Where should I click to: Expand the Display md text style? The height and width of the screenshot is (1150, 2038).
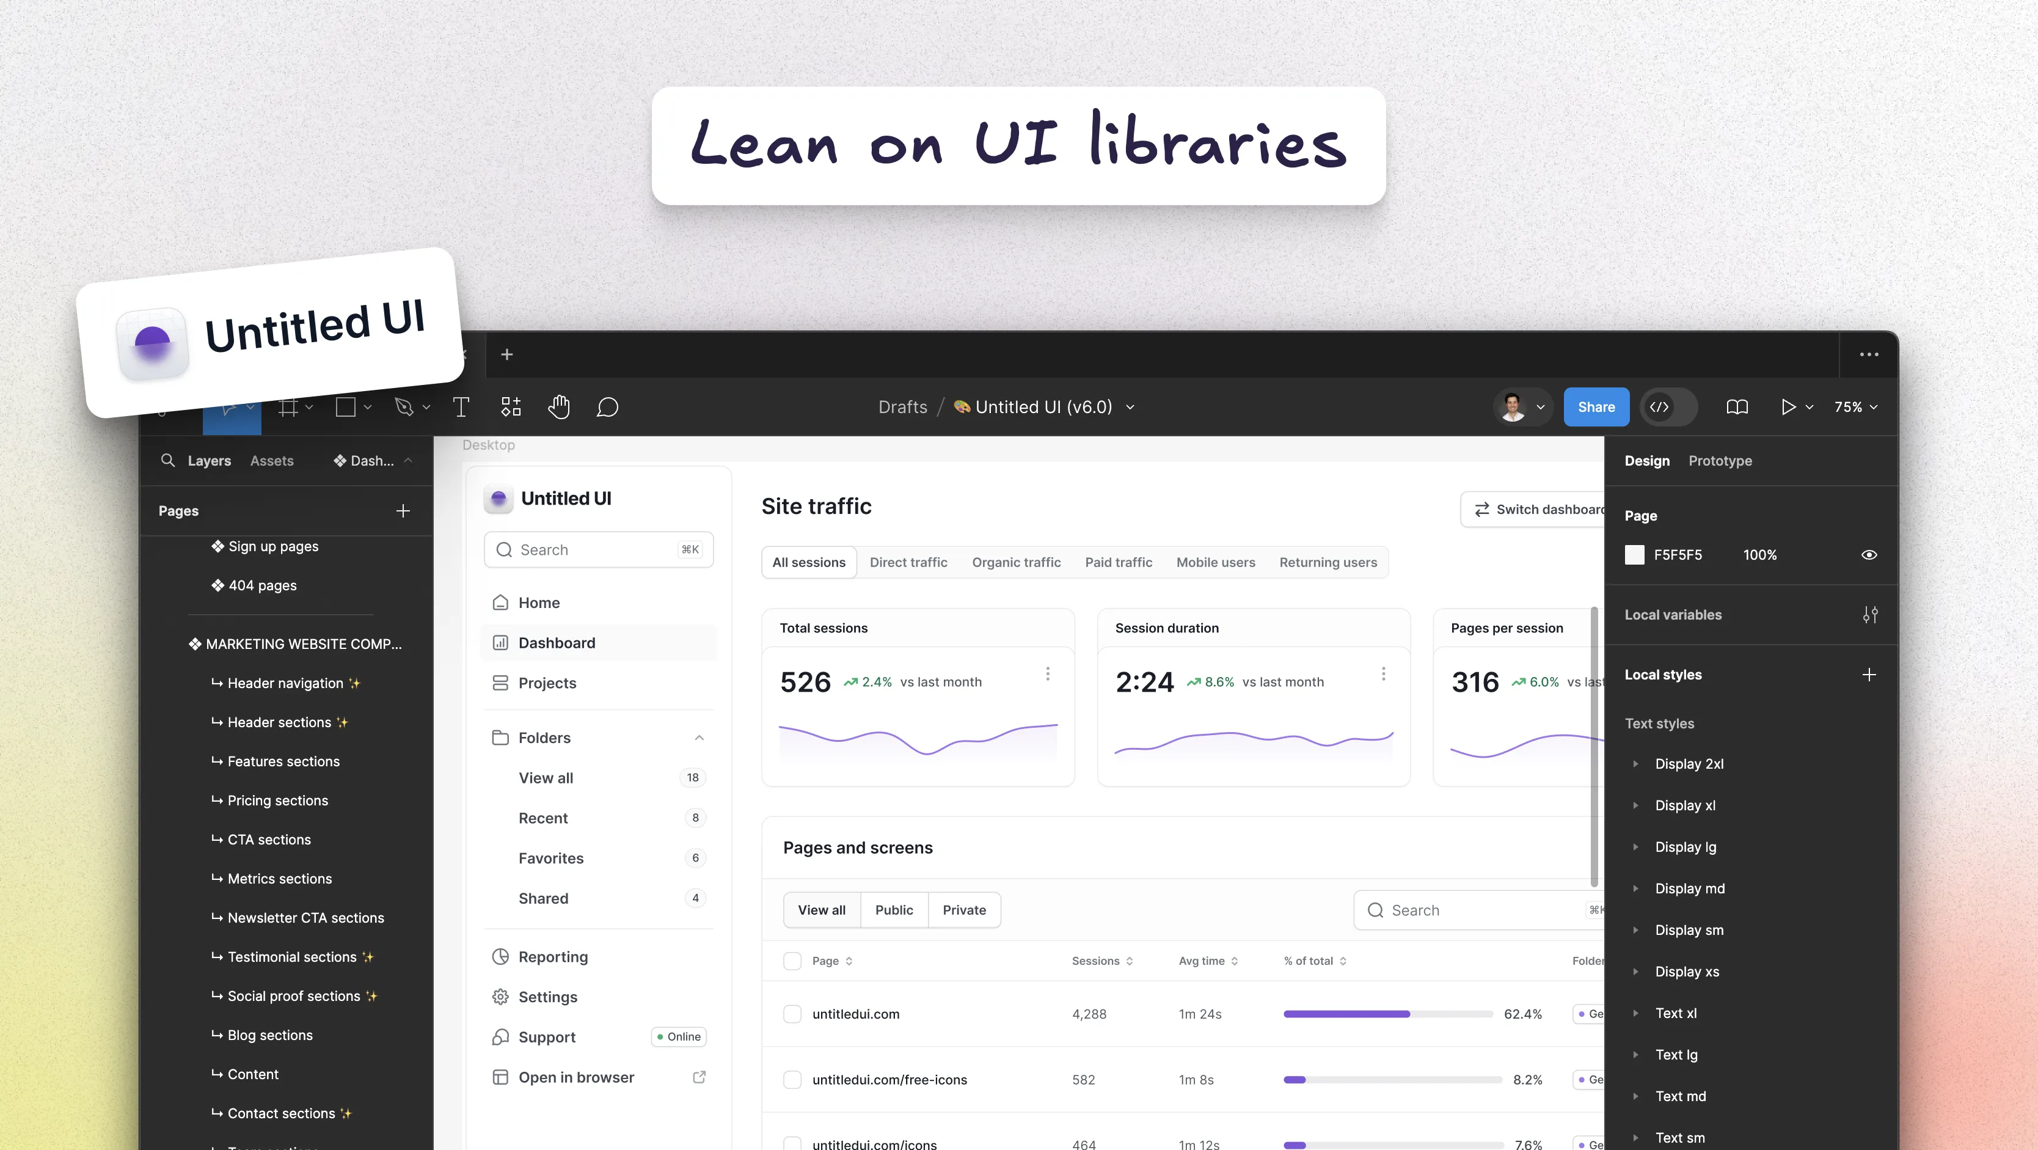pos(1636,888)
